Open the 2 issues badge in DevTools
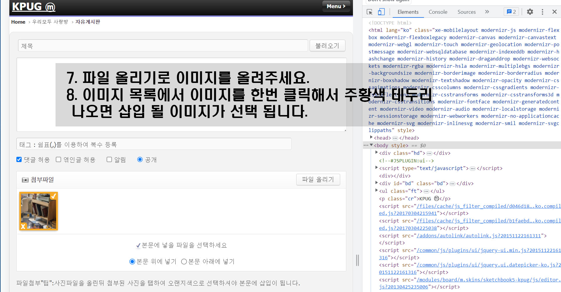 511,12
